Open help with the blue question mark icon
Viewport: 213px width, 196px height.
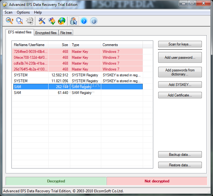click(84, 21)
